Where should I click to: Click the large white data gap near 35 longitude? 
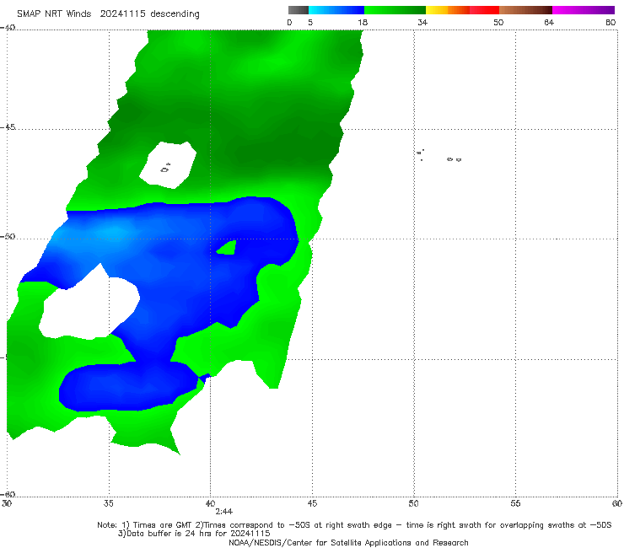[x=92, y=306]
